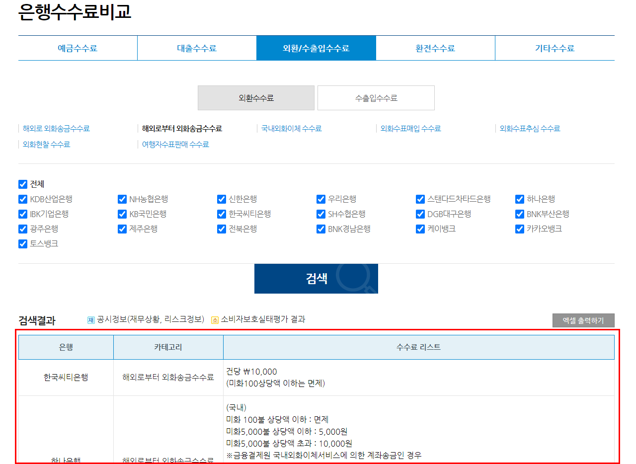Screen dimensions: 636x464
Task: Open 해외로 외화송금수수료 link
Action: click(x=56, y=129)
